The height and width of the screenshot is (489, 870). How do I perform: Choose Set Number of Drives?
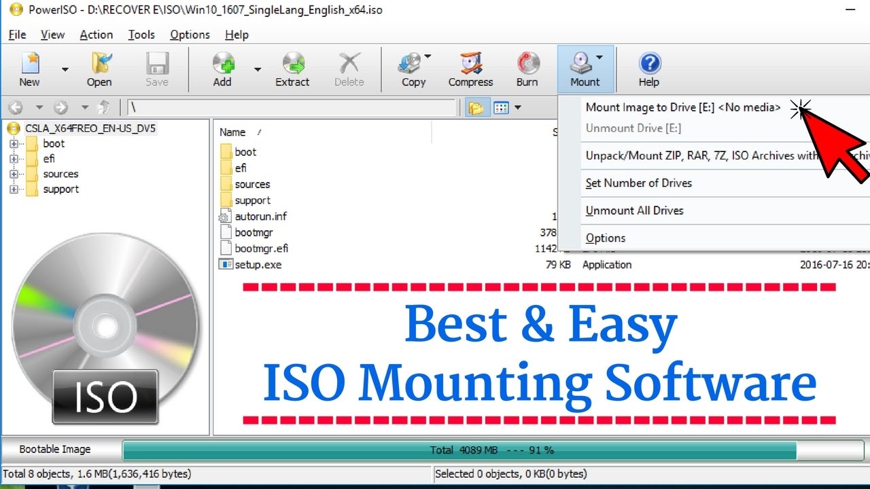pyautogui.click(x=639, y=183)
